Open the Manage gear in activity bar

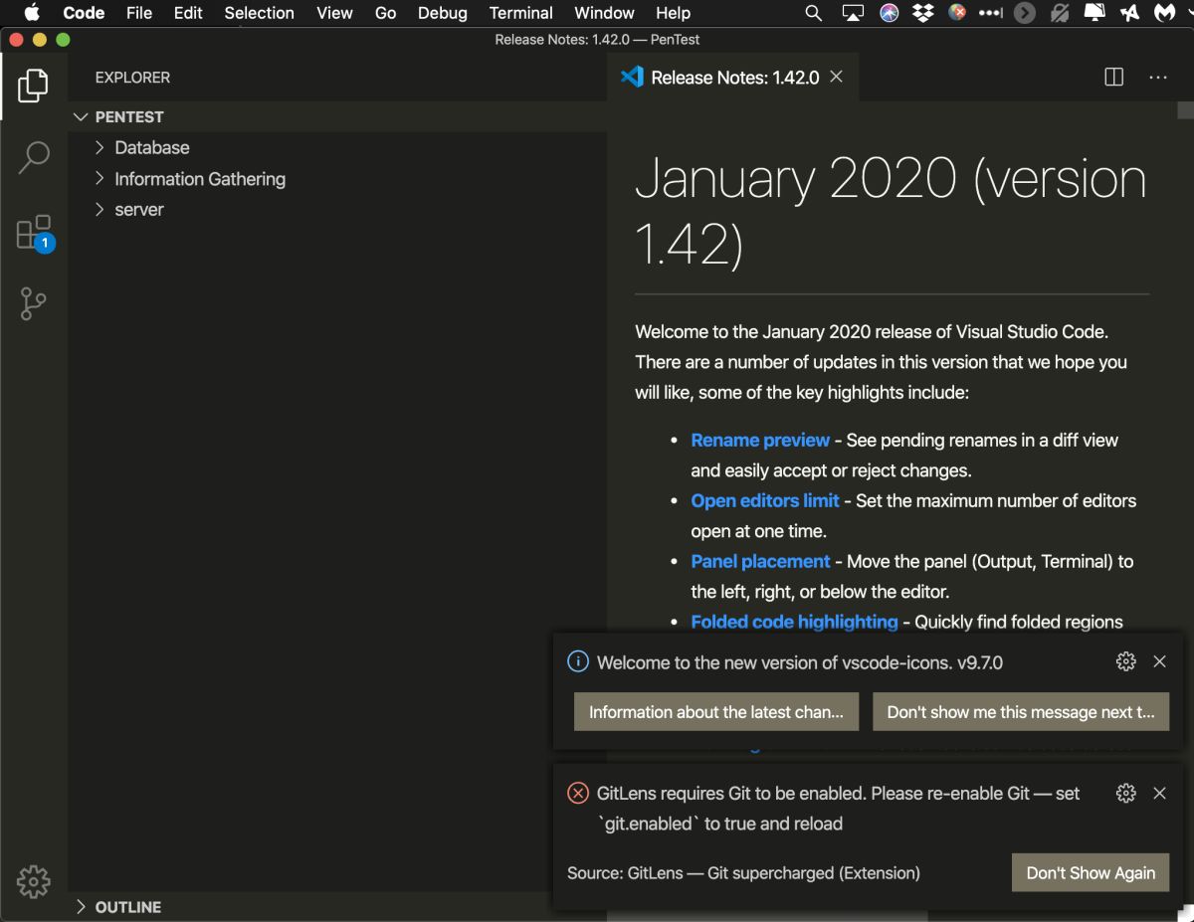pyautogui.click(x=33, y=880)
